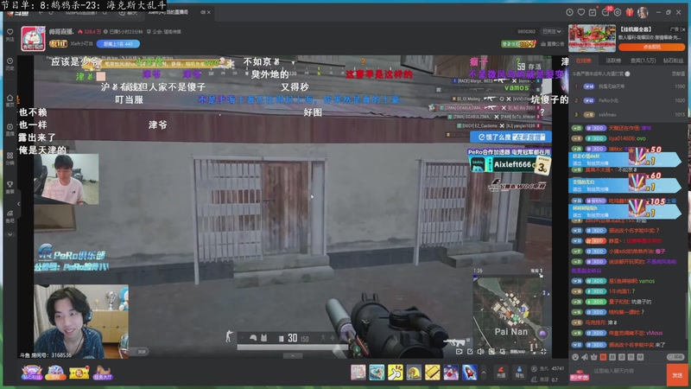Image resolution: width=691 pixels, height=389 pixels.
Task: Click the green-gold login reward badge
Action: pos(518,44)
